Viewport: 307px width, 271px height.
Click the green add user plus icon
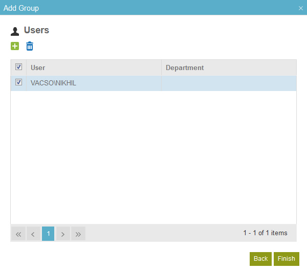tap(15, 46)
